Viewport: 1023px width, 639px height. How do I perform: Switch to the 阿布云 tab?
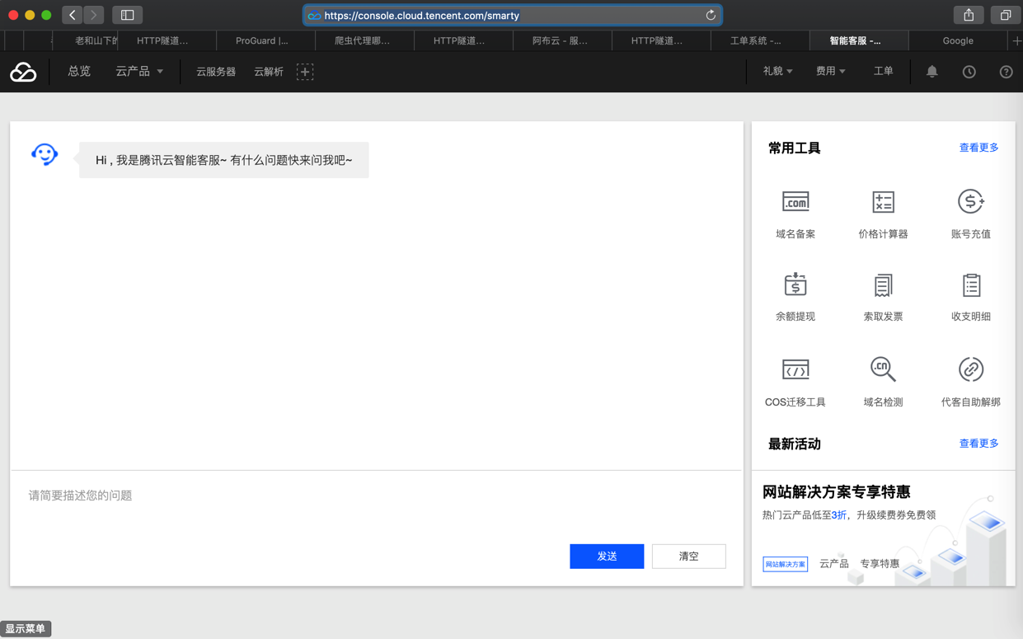[x=562, y=40]
